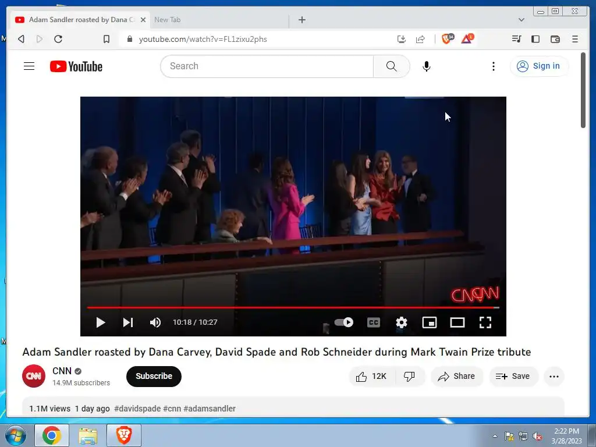Save video to a playlist
Screen dimensions: 596x447
click(513, 377)
